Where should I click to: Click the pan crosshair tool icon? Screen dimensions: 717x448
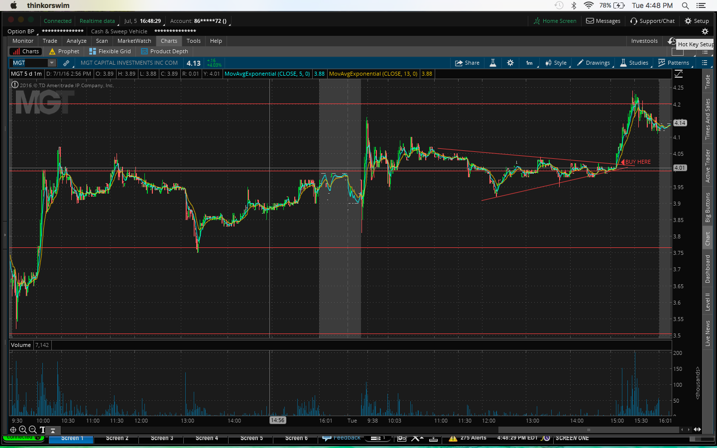point(13,430)
